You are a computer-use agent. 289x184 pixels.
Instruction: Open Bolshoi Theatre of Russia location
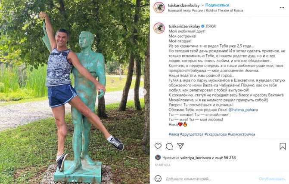click(x=205, y=10)
